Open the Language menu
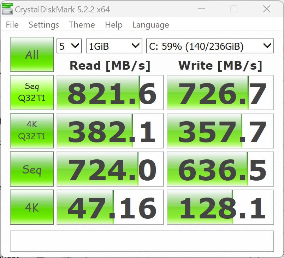Viewport: 284px width, 258px height. click(x=151, y=25)
